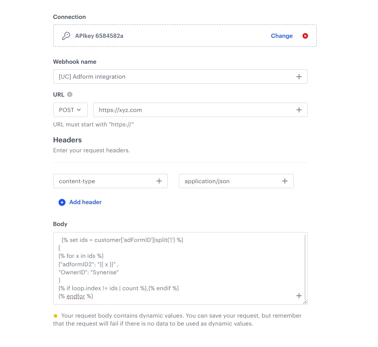Click into the https://xyz.com URL field
The height and width of the screenshot is (347, 378).
point(194,110)
